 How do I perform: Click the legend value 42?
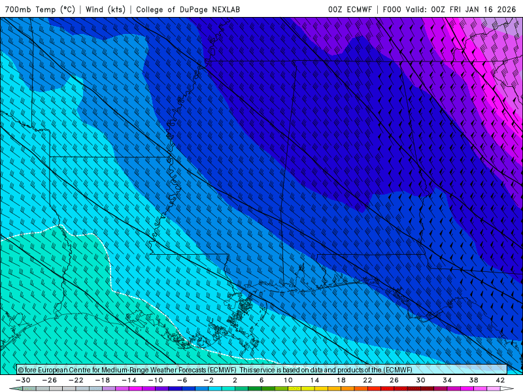(500, 380)
